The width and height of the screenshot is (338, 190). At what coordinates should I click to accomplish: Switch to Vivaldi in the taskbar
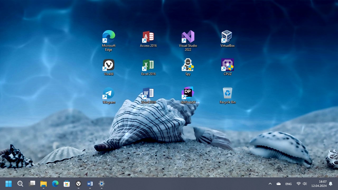[78, 184]
